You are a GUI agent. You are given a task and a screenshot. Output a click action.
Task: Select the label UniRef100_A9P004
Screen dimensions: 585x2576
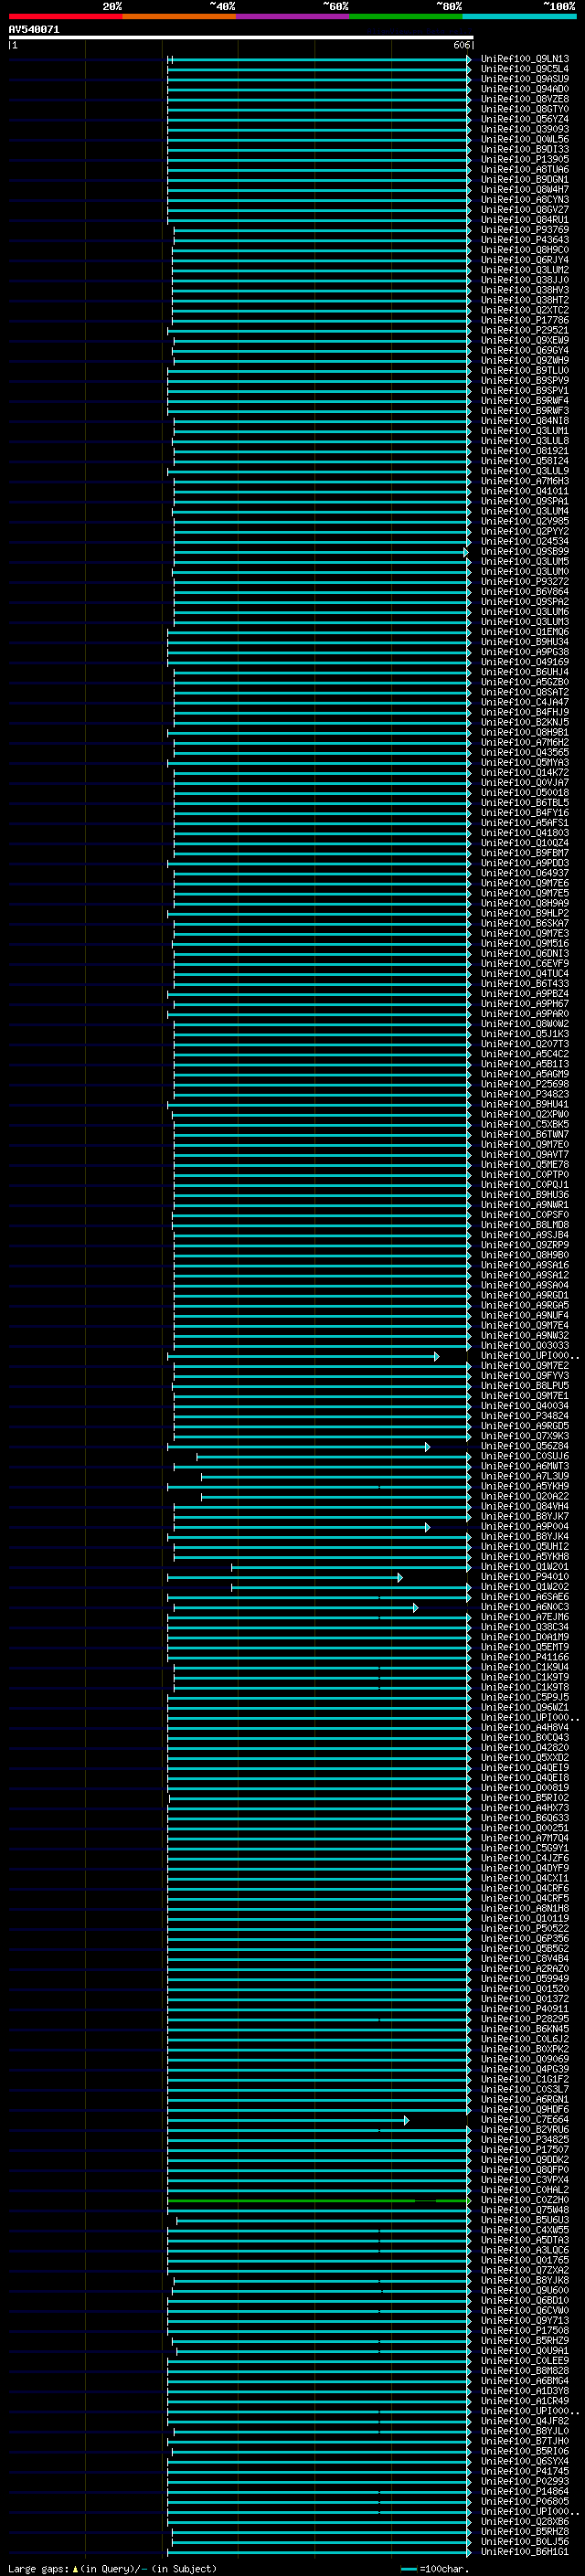click(x=525, y=1526)
